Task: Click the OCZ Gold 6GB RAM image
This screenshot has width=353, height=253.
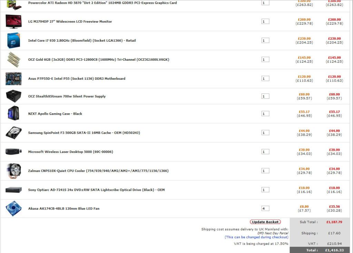Action: pyautogui.click(x=14, y=59)
